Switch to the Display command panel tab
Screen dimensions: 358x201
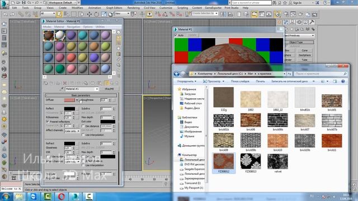click(x=305, y=22)
